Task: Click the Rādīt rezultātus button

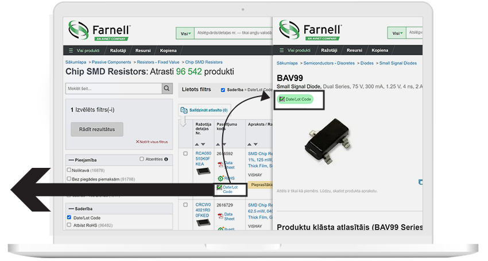Action: [x=97, y=129]
